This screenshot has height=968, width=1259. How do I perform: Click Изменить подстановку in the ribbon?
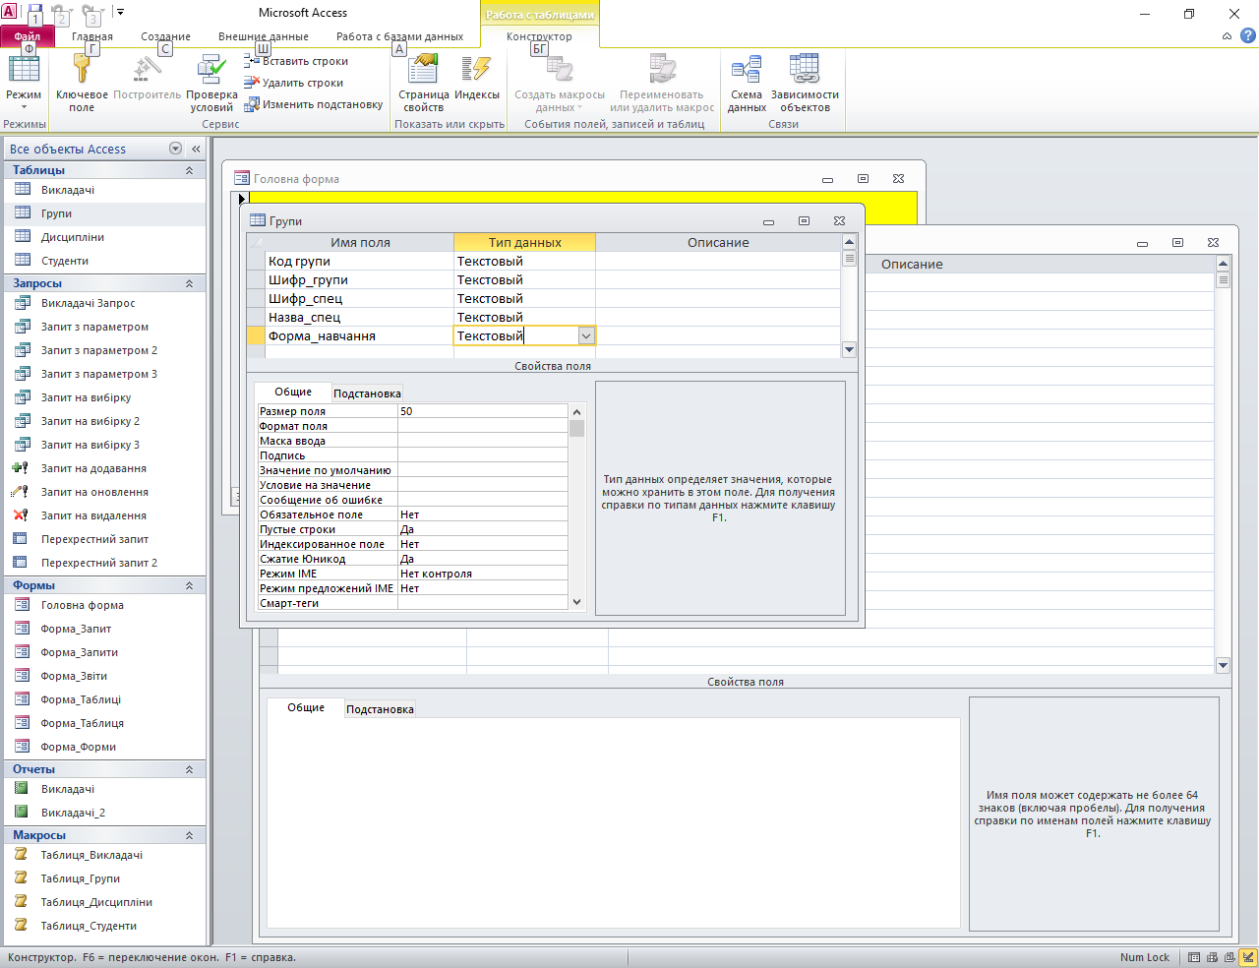[314, 104]
